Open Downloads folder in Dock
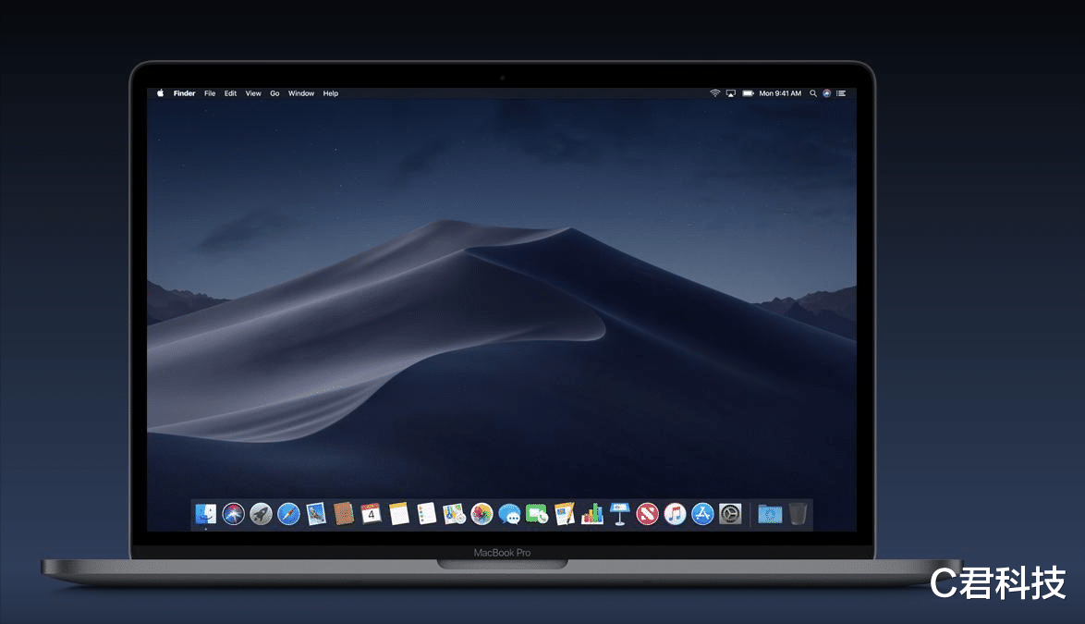 (770, 514)
